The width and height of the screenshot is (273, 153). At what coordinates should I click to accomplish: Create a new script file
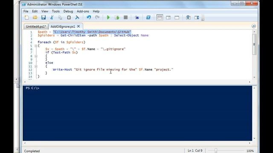[26, 17]
